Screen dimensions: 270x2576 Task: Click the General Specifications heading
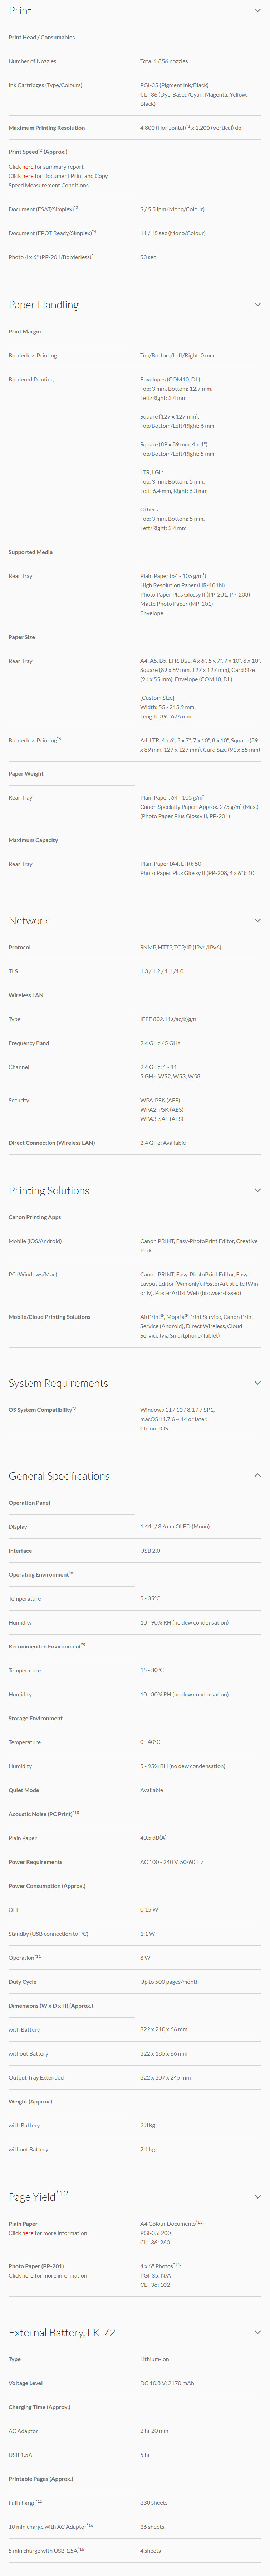tap(59, 1476)
